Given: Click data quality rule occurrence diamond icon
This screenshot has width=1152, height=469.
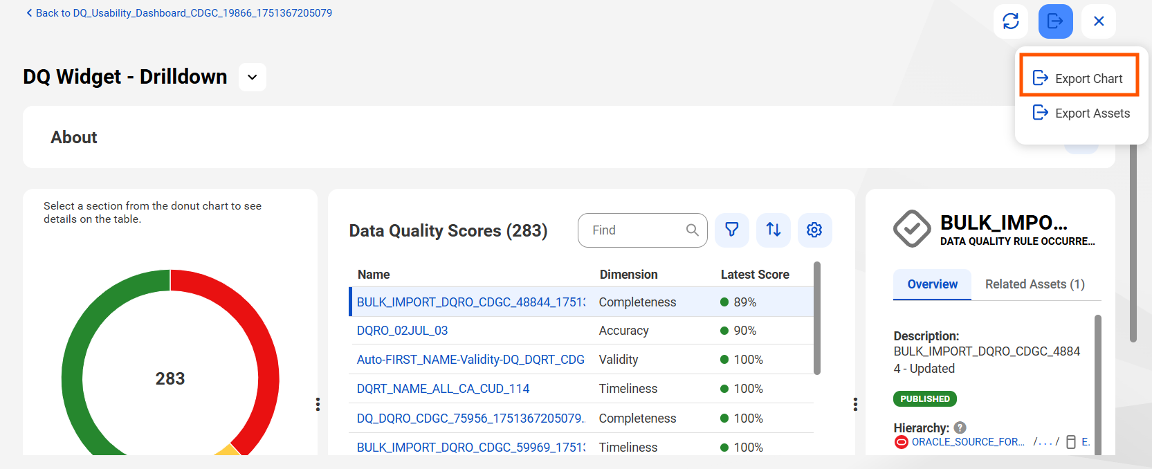Looking at the screenshot, I should [x=912, y=229].
